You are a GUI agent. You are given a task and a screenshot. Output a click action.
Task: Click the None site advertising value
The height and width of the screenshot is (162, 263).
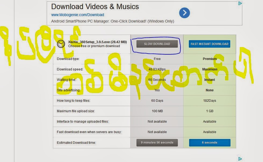210,90
